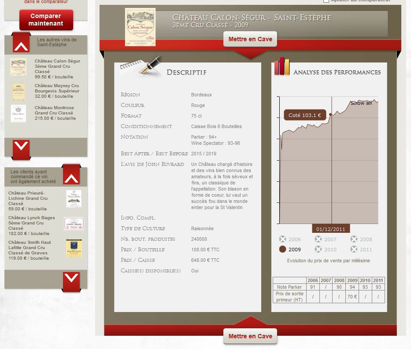Viewport: 411px width, 349px height.
Task: Click the 'Note Parker' row label
Action: click(289, 287)
